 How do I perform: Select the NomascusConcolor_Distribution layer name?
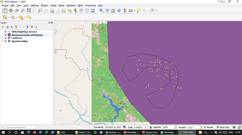[x=27, y=35]
